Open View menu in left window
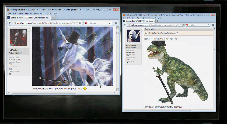The width and height of the screenshot is (227, 124). click(x=21, y=13)
